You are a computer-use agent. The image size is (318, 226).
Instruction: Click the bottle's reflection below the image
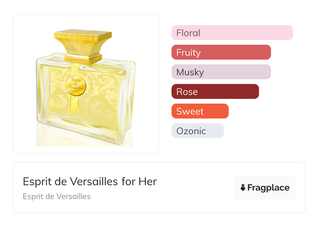click(84, 140)
